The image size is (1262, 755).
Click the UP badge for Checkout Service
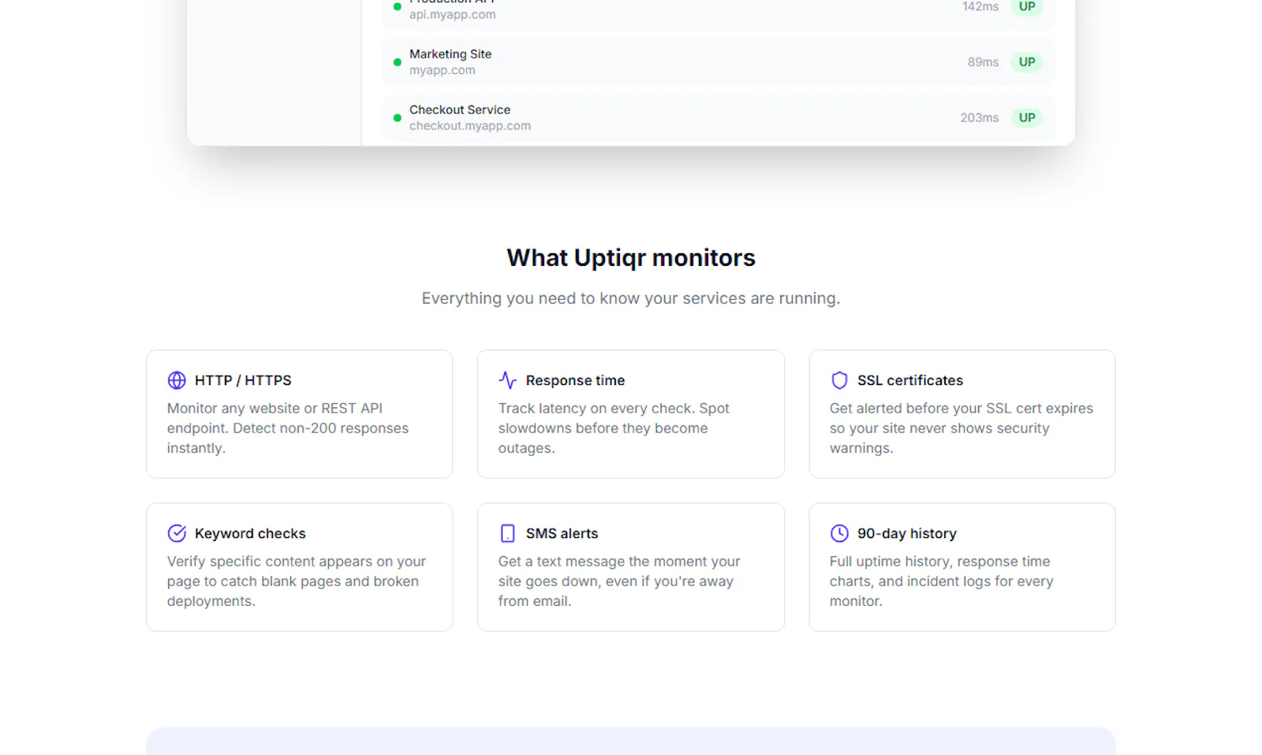click(x=1026, y=118)
